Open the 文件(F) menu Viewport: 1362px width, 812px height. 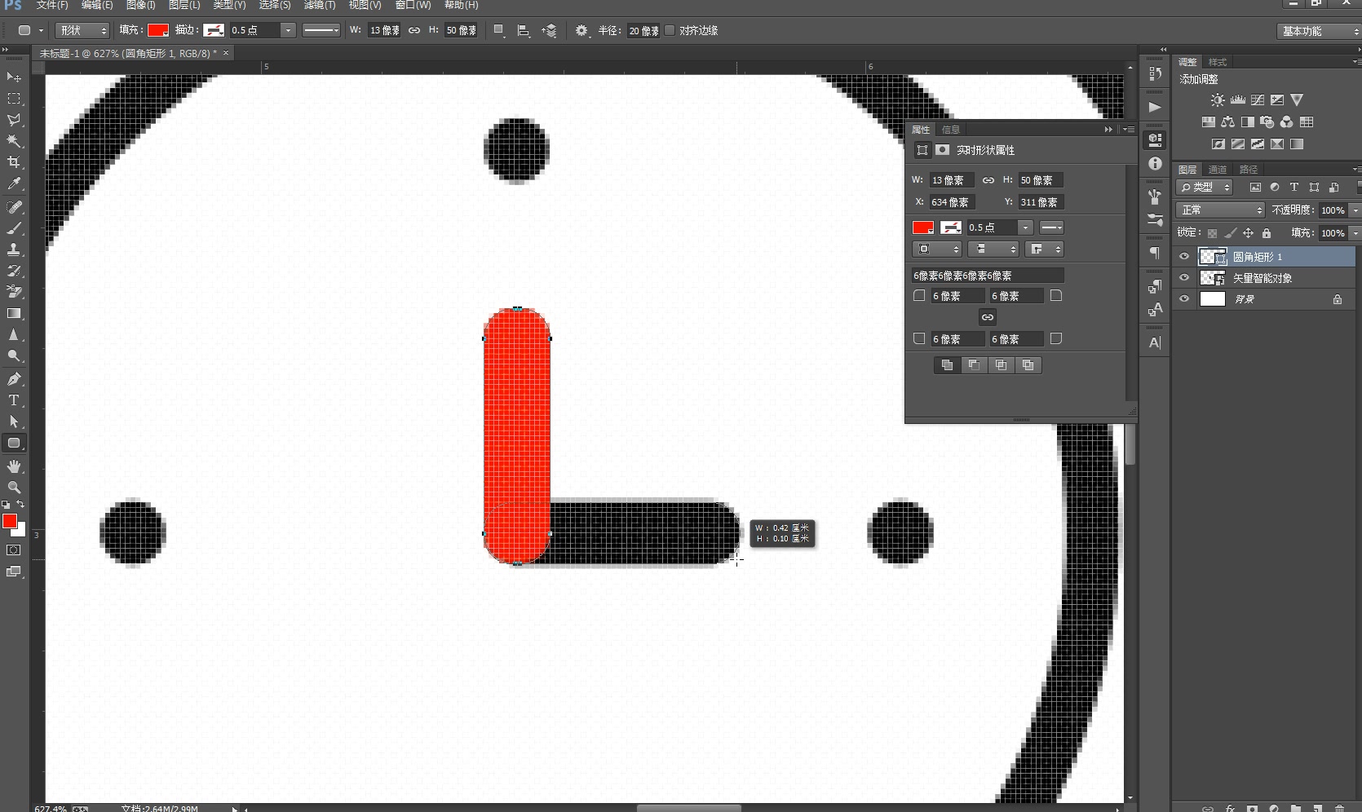(52, 5)
